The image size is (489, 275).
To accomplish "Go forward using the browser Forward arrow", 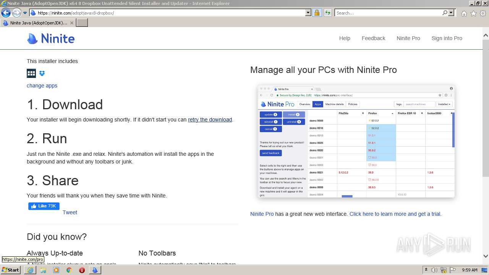I will [16, 13].
